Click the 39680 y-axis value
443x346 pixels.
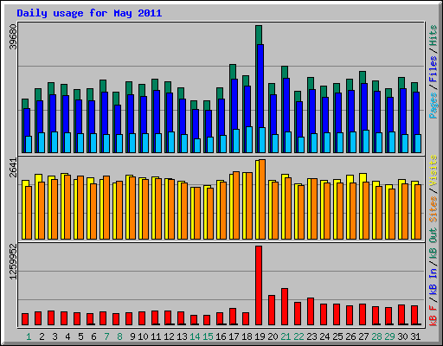pyautogui.click(x=13, y=36)
